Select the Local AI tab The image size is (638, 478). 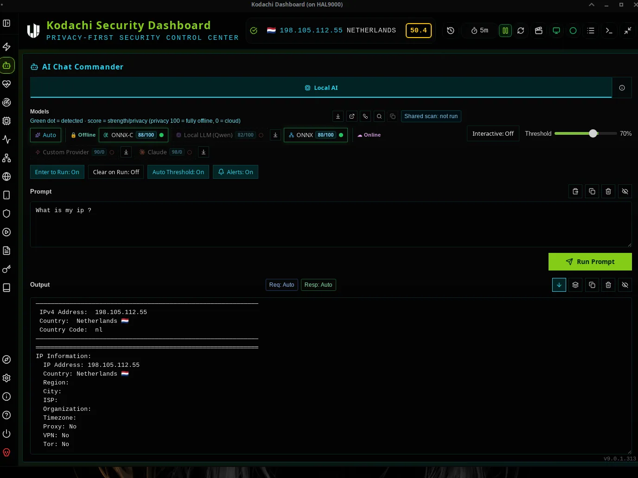coord(321,88)
